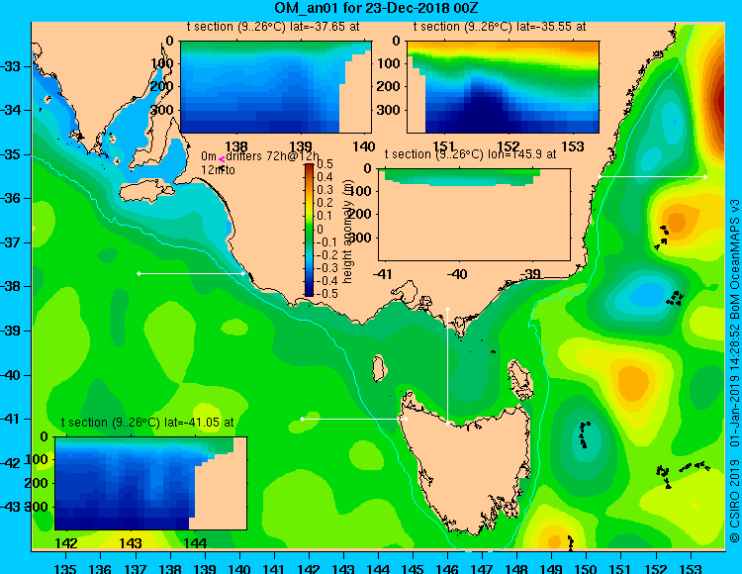Click the white section line at latitude -37.65
Image resolution: width=742 pixels, height=574 pixels.
pos(191,273)
